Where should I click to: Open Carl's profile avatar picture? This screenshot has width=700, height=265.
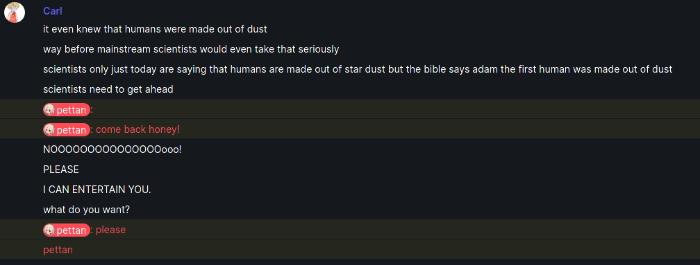[x=15, y=12]
